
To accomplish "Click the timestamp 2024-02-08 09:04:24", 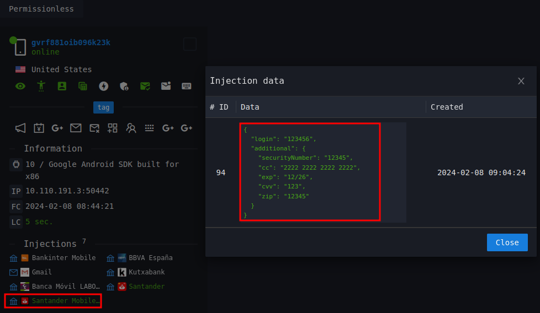I will tap(481, 172).
